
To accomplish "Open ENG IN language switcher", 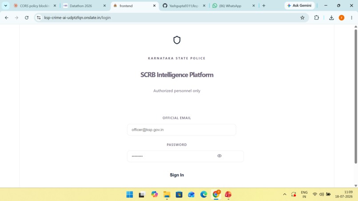I will [x=304, y=194].
